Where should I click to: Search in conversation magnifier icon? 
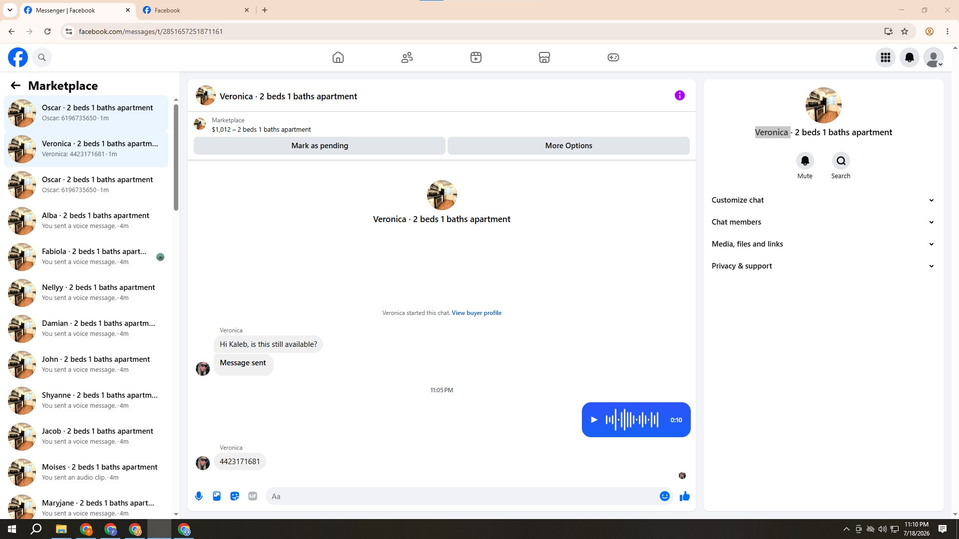(841, 161)
